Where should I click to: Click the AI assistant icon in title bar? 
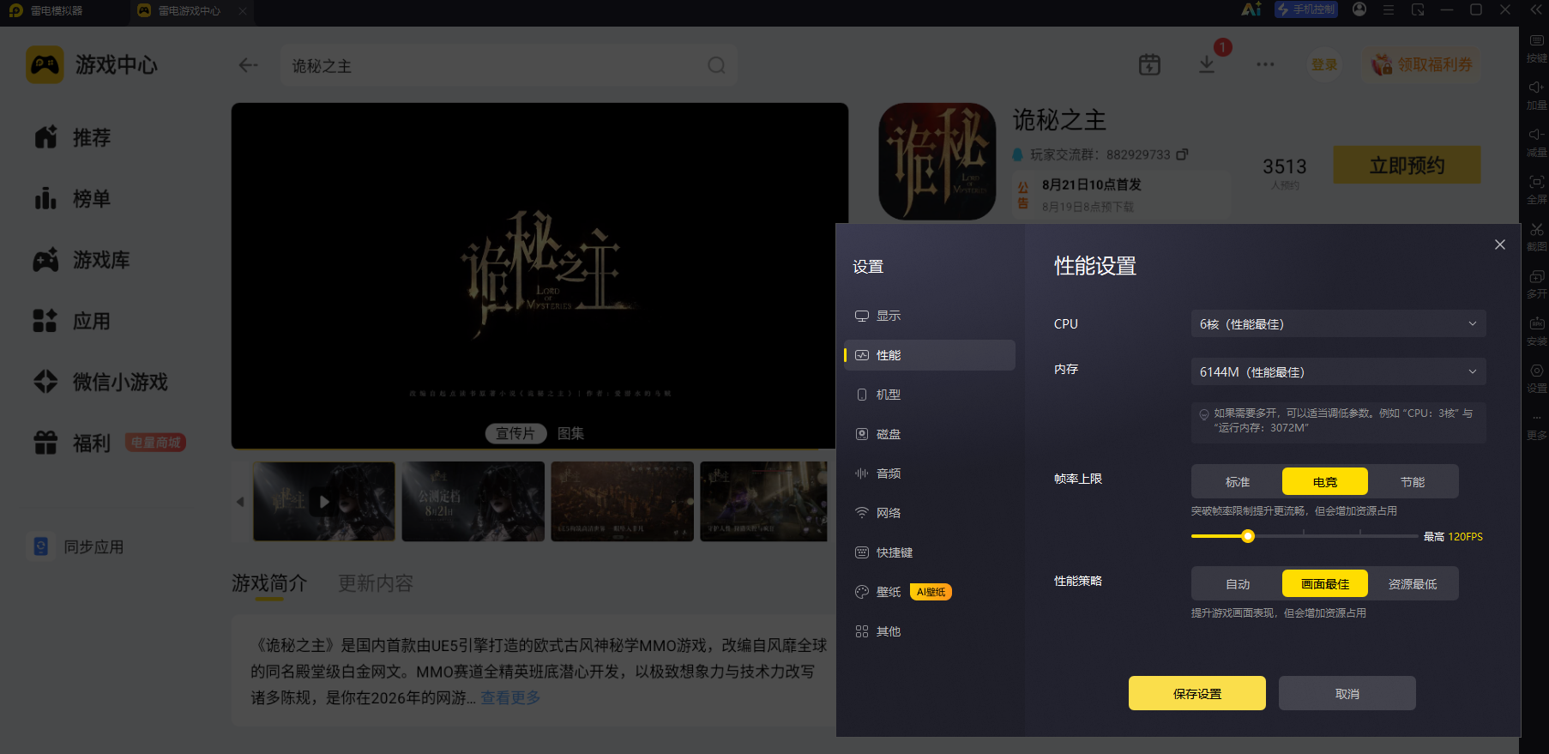click(1251, 9)
